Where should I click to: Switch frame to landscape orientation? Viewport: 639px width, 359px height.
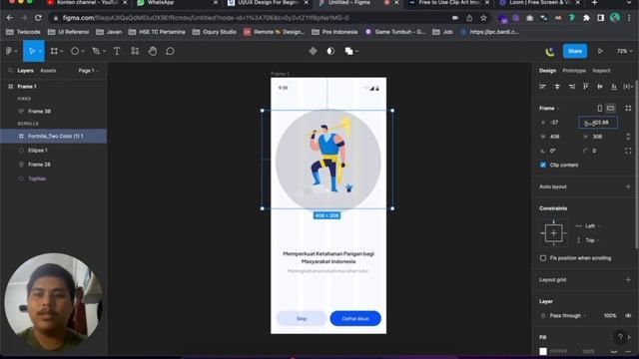tap(610, 108)
